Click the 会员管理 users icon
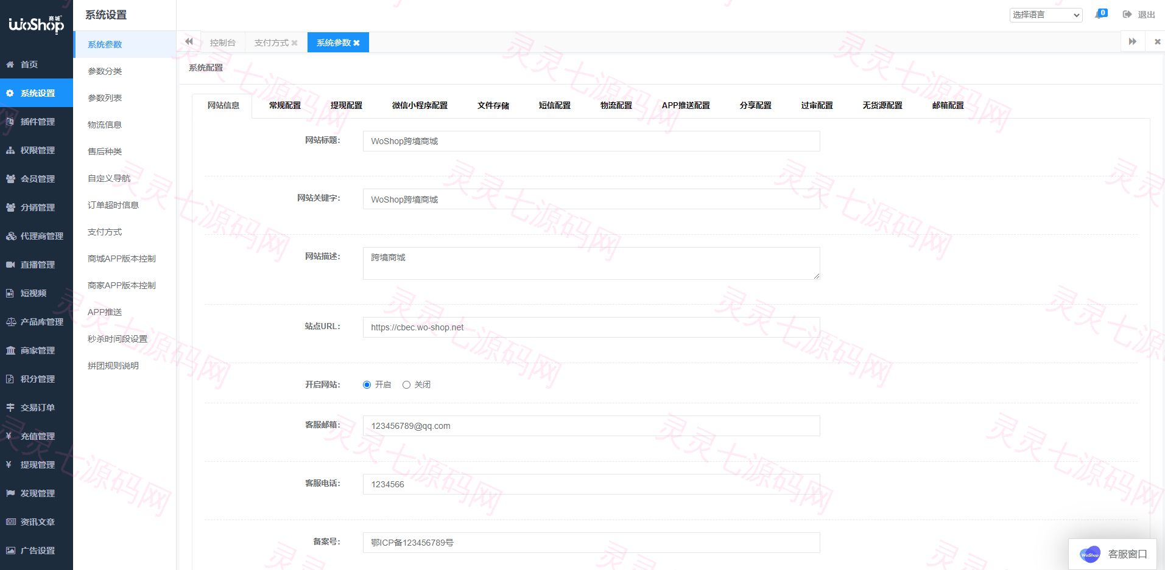1165x570 pixels. coord(10,179)
